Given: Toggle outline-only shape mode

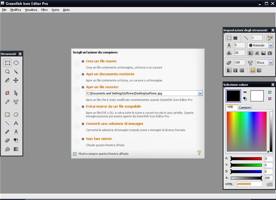Looking at the screenshot, I should click(229, 38).
